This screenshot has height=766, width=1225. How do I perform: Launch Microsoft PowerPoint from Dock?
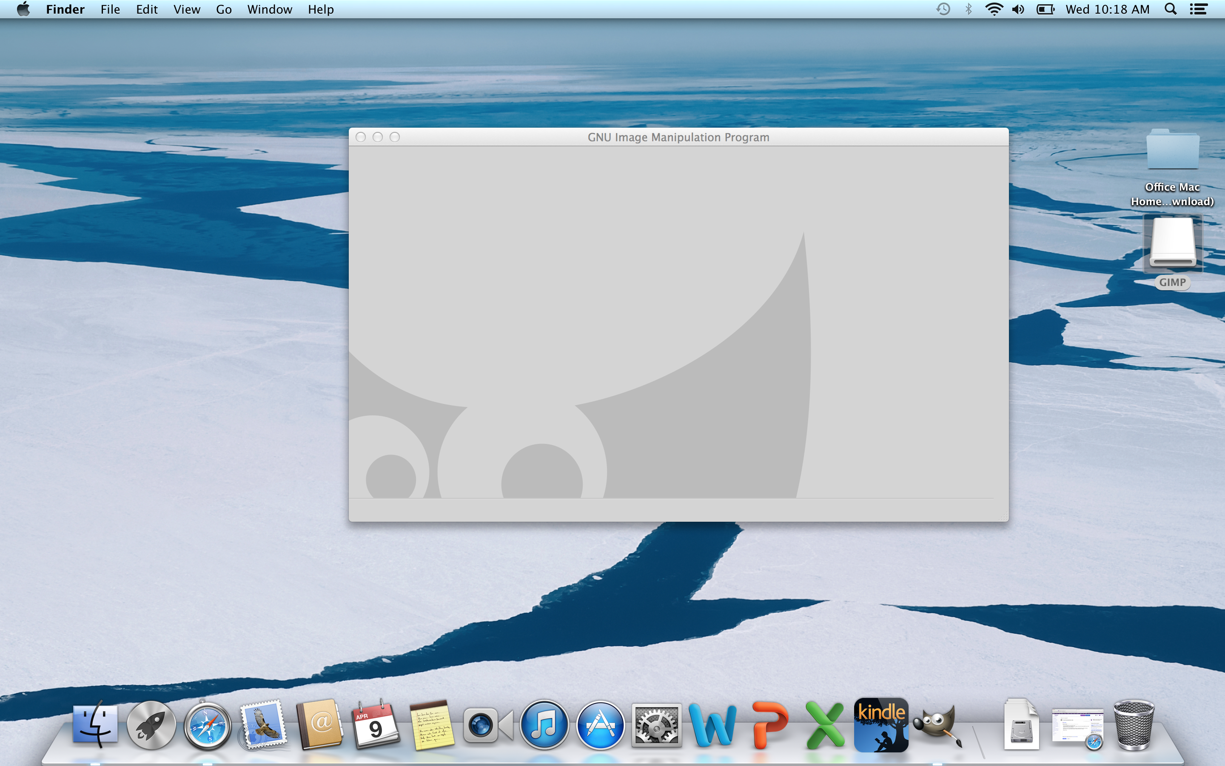(769, 725)
